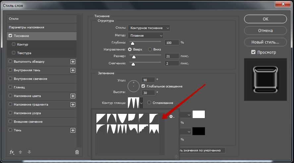This screenshot has width=294, height=163.
Task: Click the Угол angle dial
Action: coord(134,86)
